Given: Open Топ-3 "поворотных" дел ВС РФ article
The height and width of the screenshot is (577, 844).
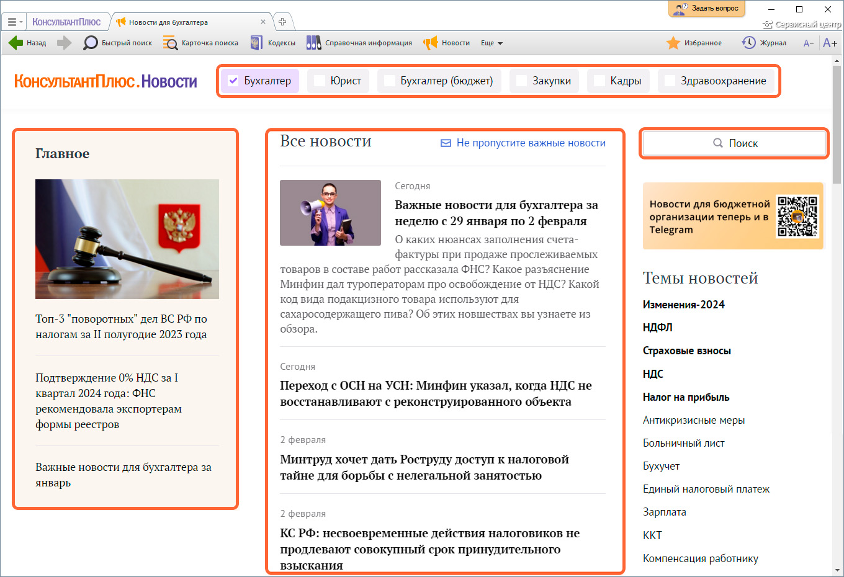Looking at the screenshot, I should [x=121, y=326].
